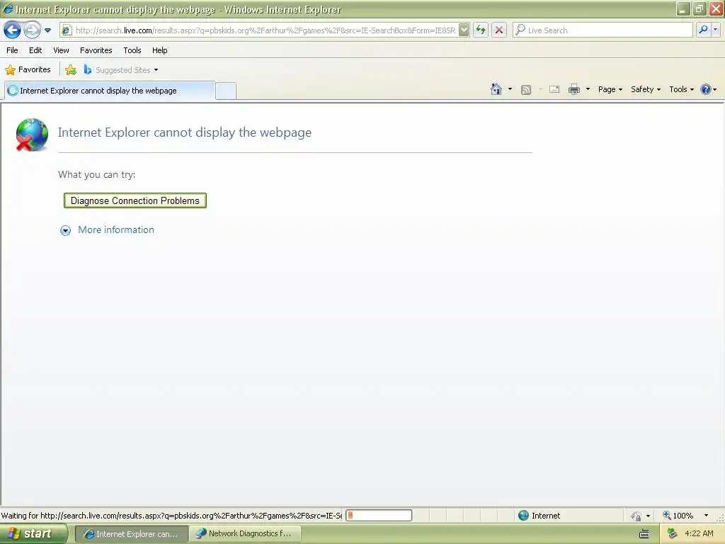Click the network connection tray icon
Image resolution: width=725 pixels, height=544 pixels.
point(673,534)
